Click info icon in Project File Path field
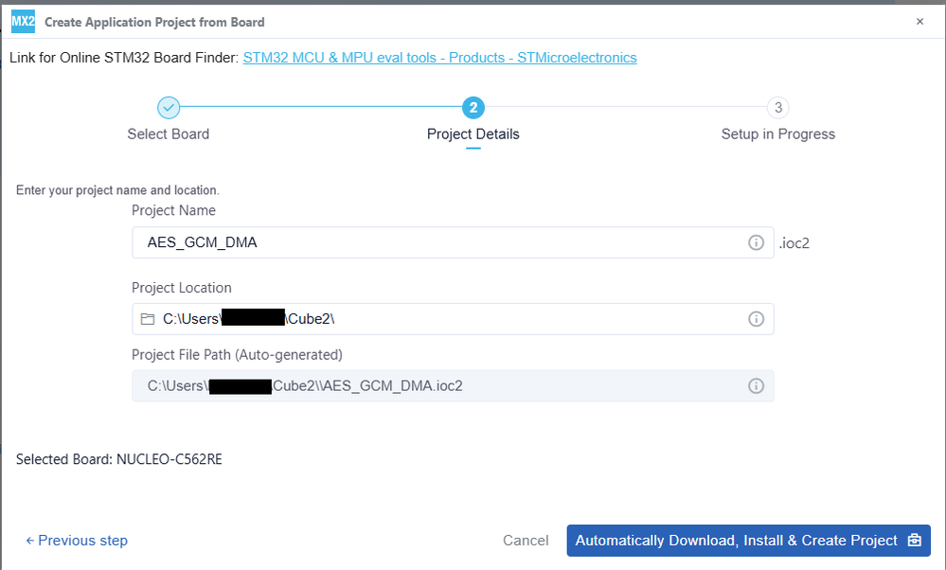This screenshot has height=570, width=946. pos(756,386)
